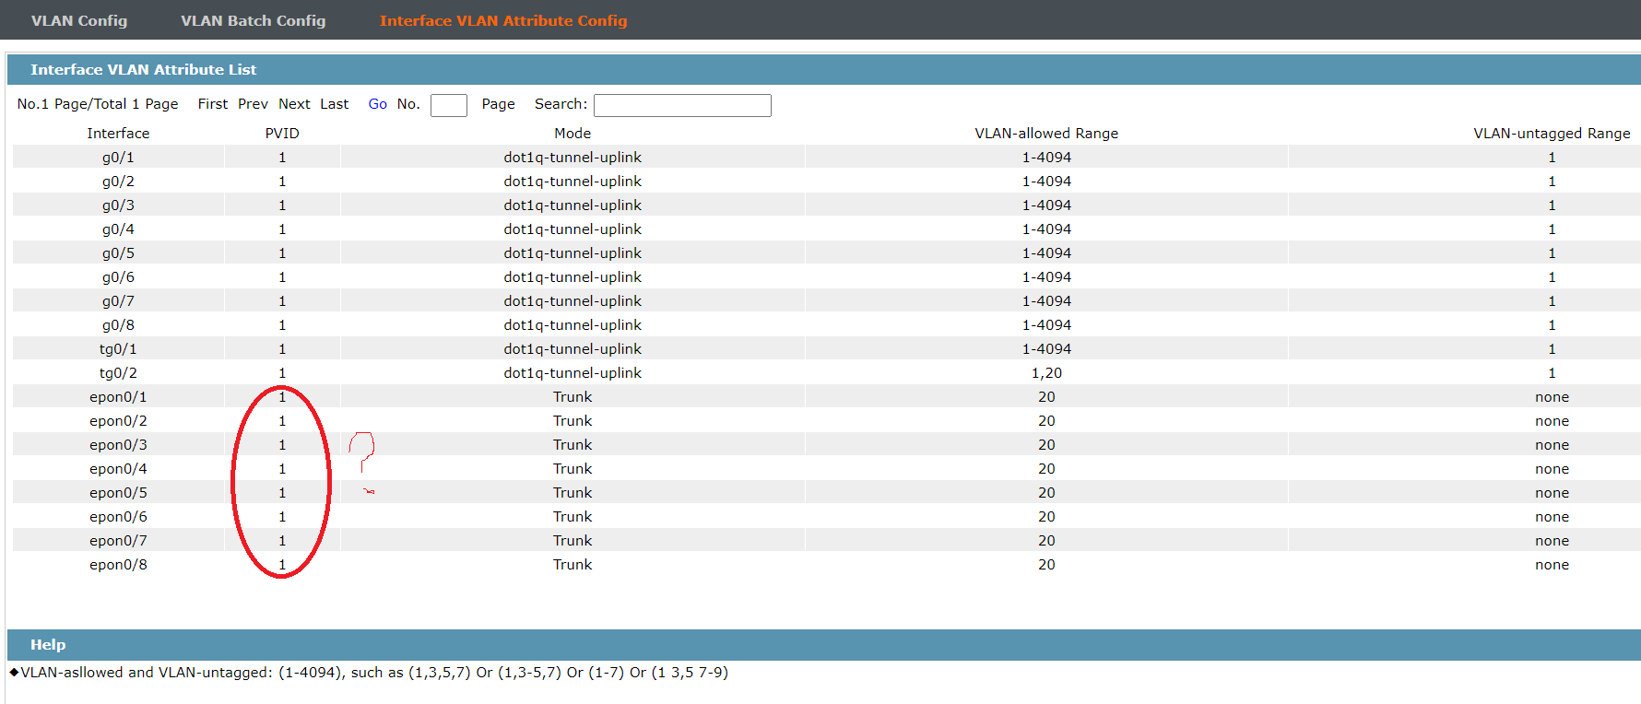The height and width of the screenshot is (704, 1641).
Task: Click the blue Go link
Action: click(x=378, y=104)
